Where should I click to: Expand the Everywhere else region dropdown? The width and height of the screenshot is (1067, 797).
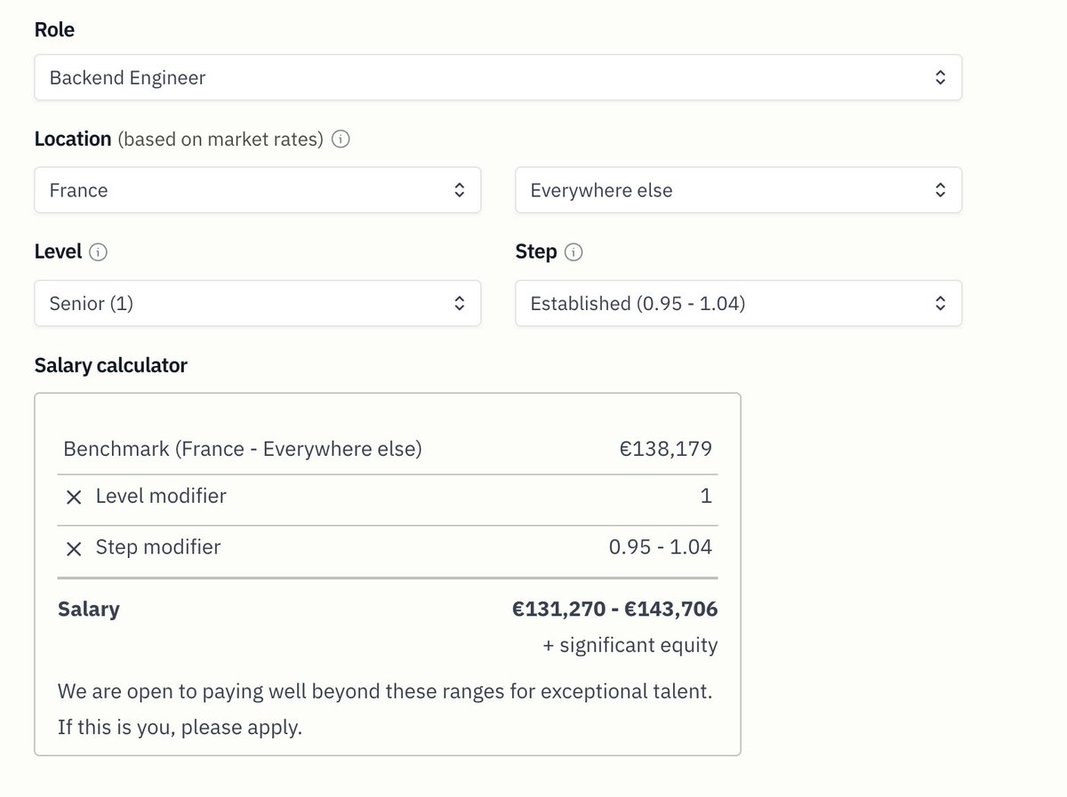738,190
